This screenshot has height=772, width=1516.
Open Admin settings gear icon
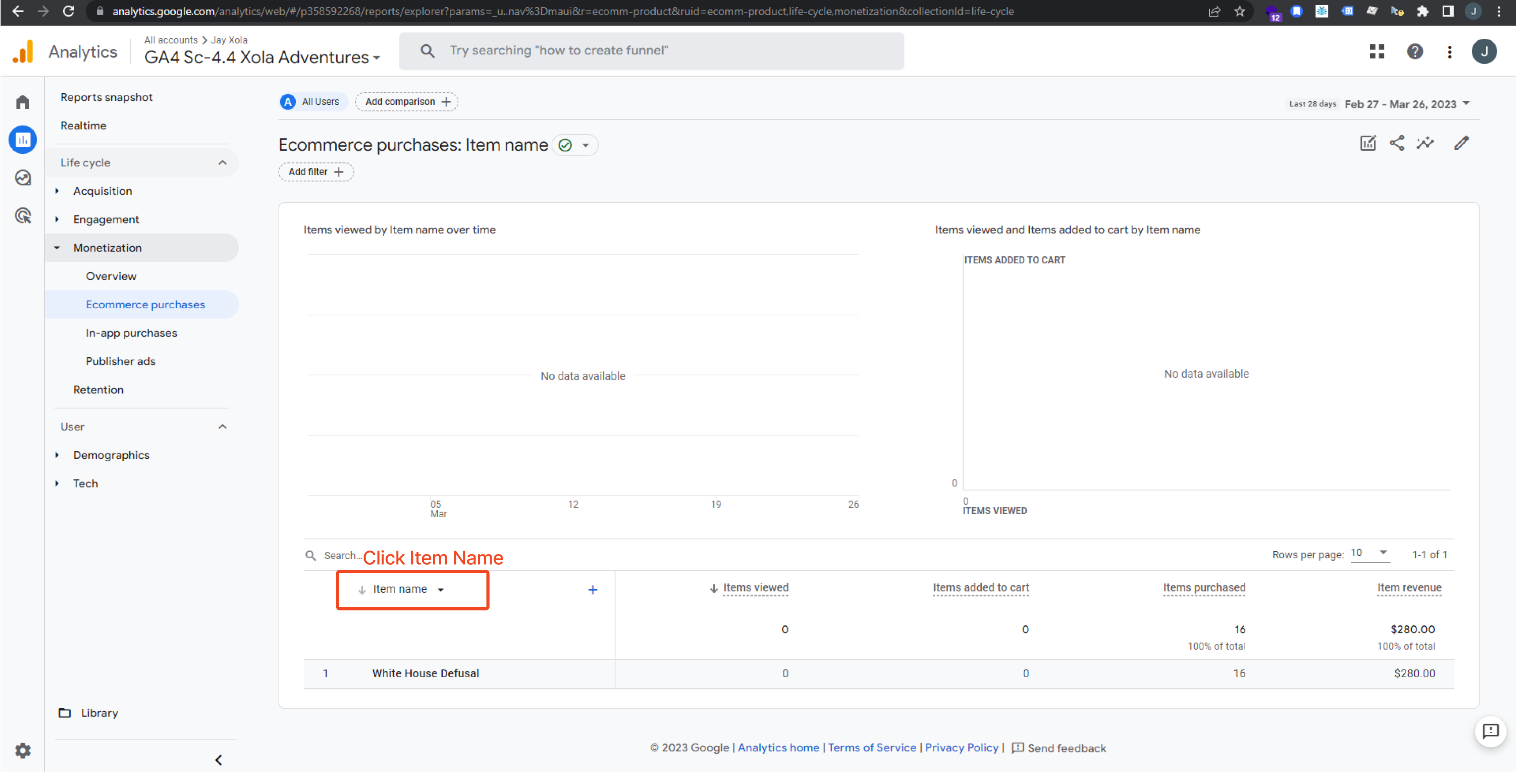pyautogui.click(x=22, y=750)
